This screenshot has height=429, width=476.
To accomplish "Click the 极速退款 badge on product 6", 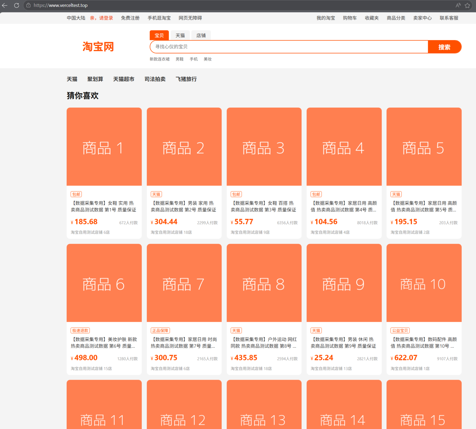I will (x=80, y=331).
